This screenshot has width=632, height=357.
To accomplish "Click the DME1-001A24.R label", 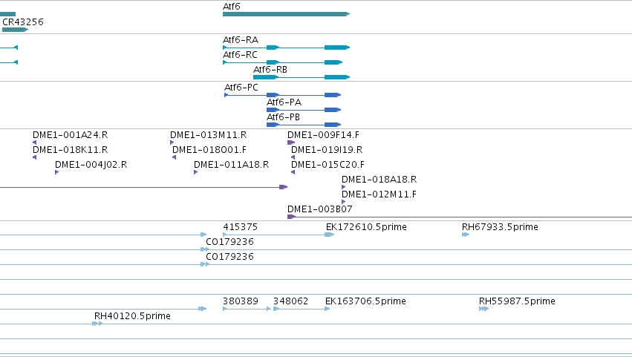I will pyautogui.click(x=70, y=135).
